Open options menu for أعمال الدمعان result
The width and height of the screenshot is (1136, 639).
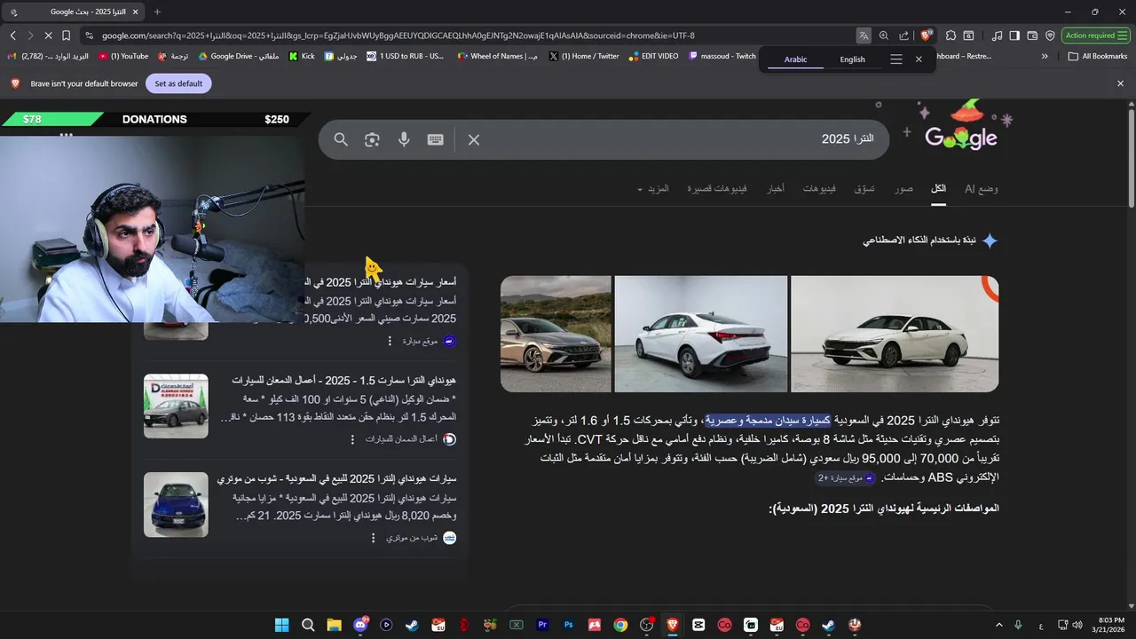pos(352,439)
